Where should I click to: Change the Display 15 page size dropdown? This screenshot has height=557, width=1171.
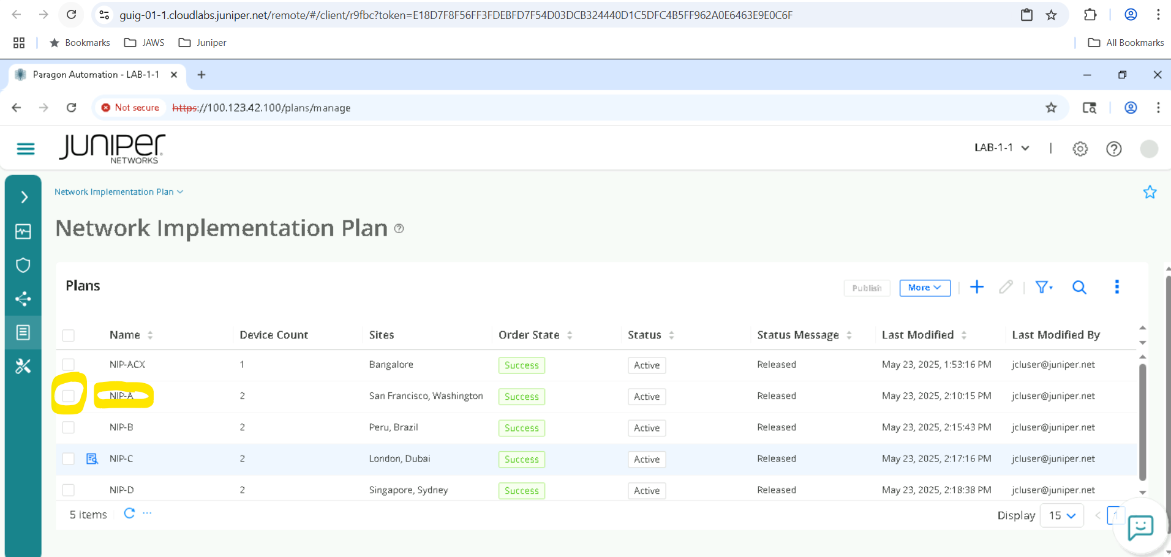1061,515
